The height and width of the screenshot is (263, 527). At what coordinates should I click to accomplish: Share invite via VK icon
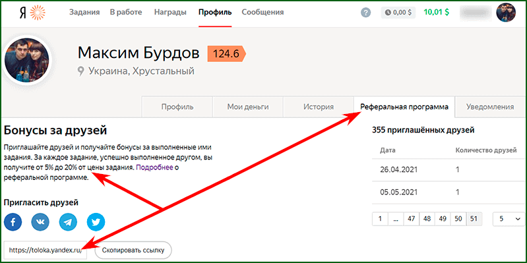point(40,222)
